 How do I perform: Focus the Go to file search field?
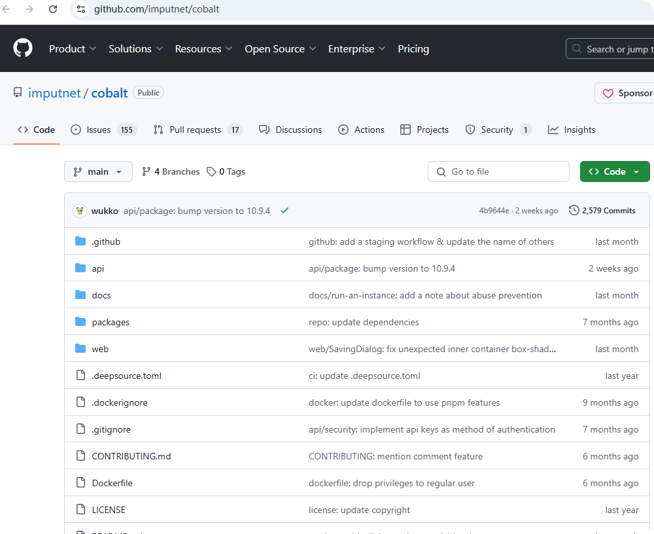(x=498, y=171)
